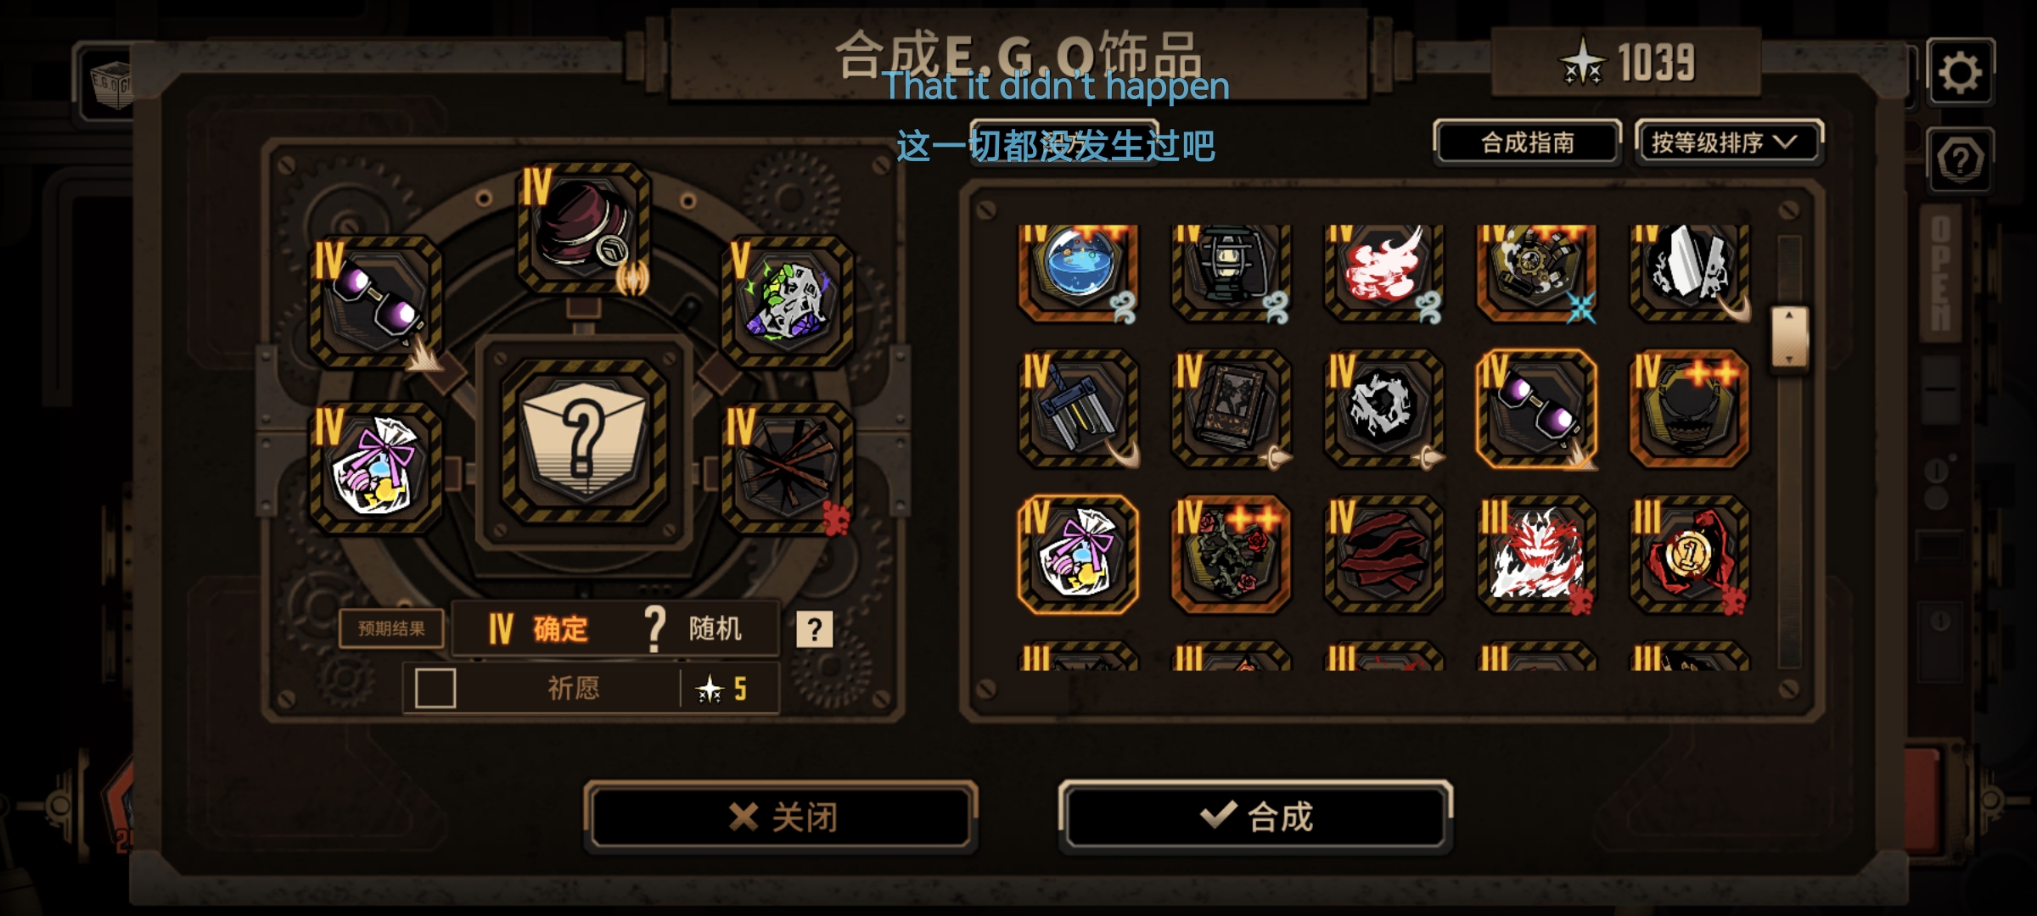
Task: Click the gift list scrollbar handle
Action: coord(1789,338)
